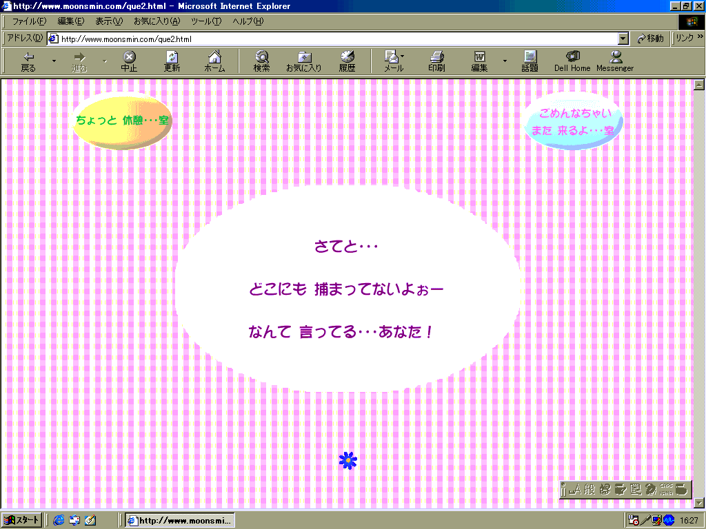Open the ファイル(F) menu
Screen dimensions: 706x529
pos(29,21)
